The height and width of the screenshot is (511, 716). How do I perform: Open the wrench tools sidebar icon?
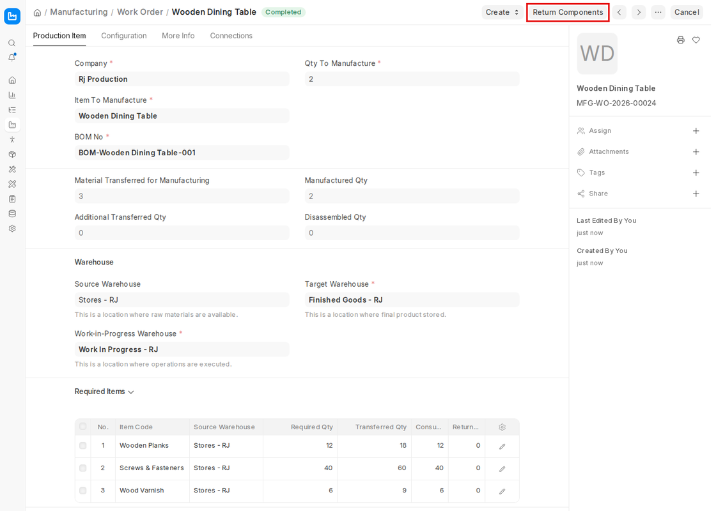(12, 169)
